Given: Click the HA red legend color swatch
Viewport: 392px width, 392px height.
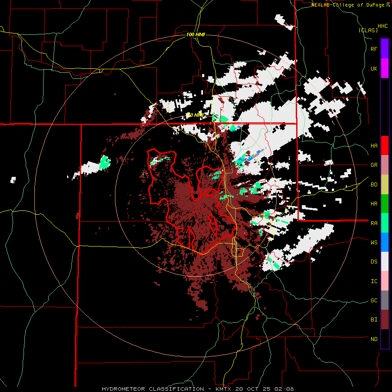Looking at the screenshot, I should click(385, 145).
